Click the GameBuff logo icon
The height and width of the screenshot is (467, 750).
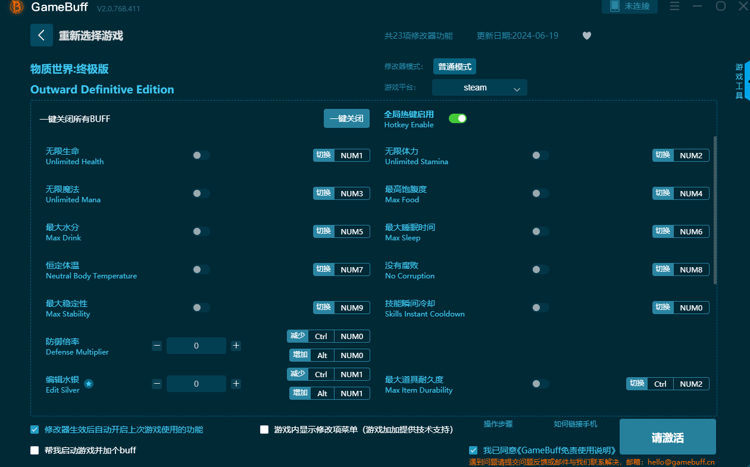tap(15, 8)
